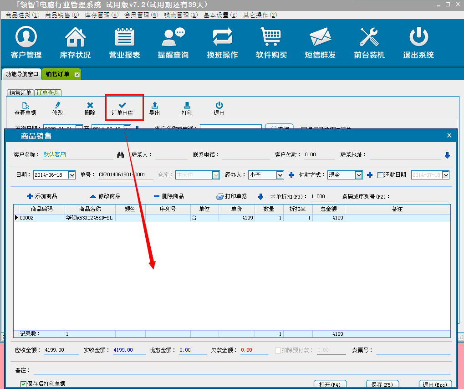
Task: Enable the 还款日期 checkbox
Action: click(x=381, y=175)
